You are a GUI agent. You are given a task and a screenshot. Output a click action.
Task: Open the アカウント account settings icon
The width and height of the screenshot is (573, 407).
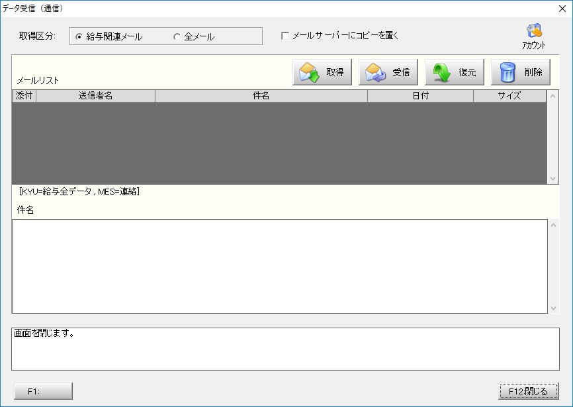(534, 36)
